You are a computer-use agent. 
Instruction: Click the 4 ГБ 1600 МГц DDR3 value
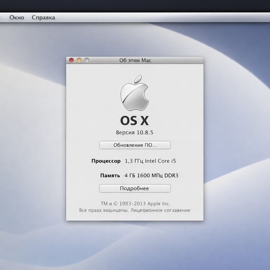pos(151,175)
